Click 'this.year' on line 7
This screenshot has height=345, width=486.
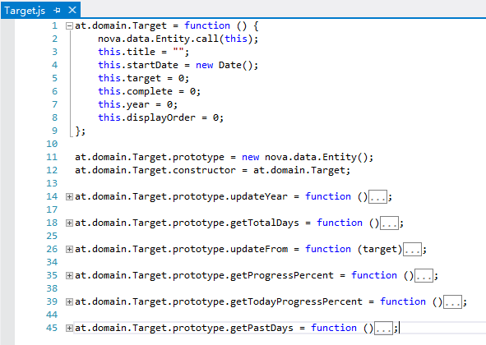pos(123,104)
